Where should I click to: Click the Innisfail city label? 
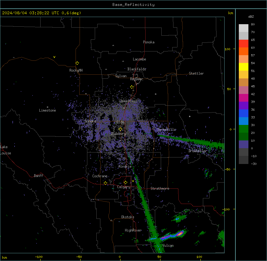point(129,101)
